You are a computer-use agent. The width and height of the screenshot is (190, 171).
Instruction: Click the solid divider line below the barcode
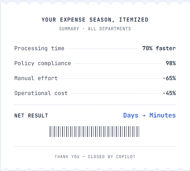pos(95,146)
